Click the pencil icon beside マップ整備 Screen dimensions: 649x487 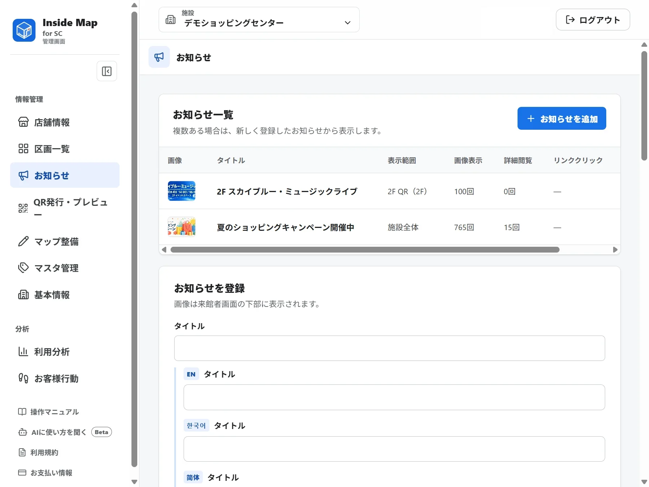(23, 241)
